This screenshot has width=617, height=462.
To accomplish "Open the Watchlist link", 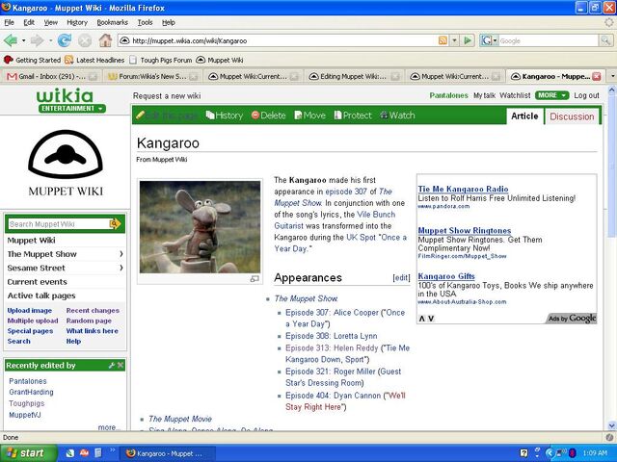I will coord(515,95).
